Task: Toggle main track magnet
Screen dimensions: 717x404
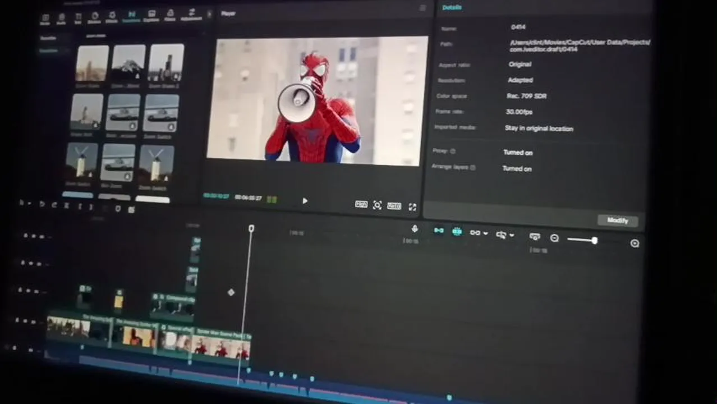Action: [439, 231]
